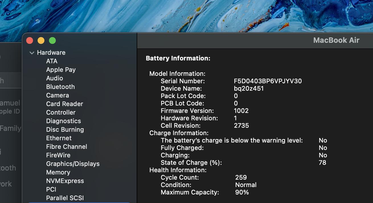Click the MacBook Air window title
The height and width of the screenshot is (203, 373).
click(x=336, y=40)
